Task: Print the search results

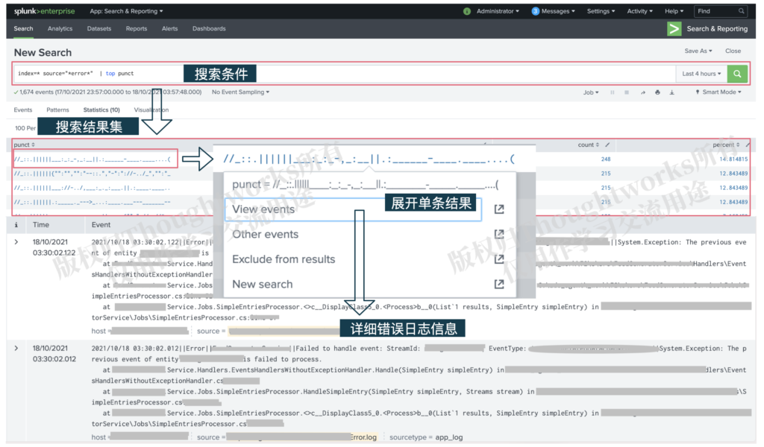Action: click(x=657, y=92)
